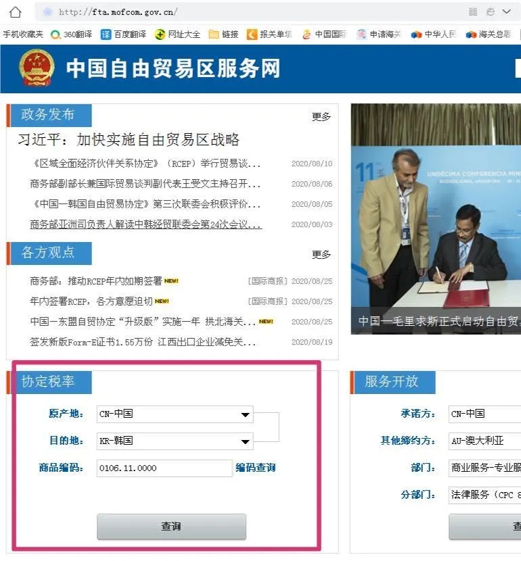The height and width of the screenshot is (561, 521).
Task: Open the 目的地 dropdown showing KR-韩国
Action: [175, 441]
